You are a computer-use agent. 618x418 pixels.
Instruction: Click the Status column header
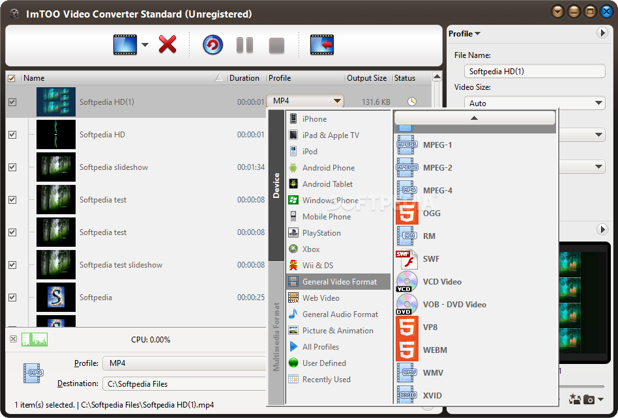405,78
